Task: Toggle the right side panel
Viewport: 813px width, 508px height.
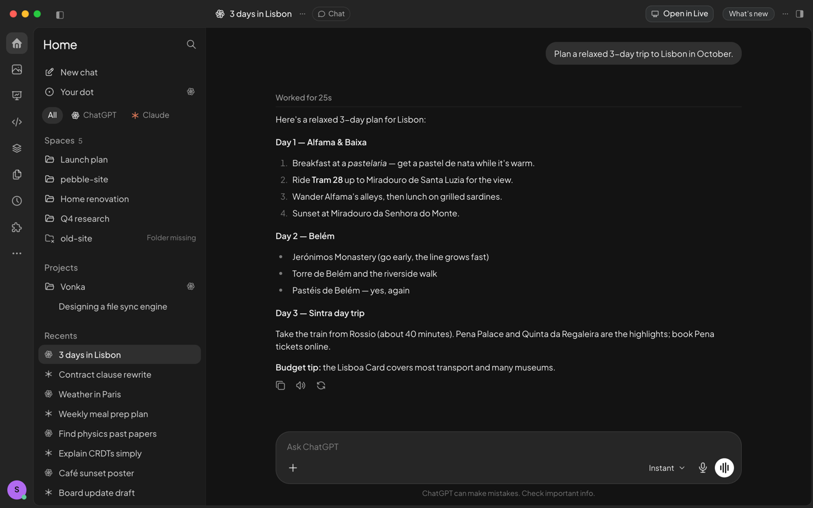Action: coord(800,14)
